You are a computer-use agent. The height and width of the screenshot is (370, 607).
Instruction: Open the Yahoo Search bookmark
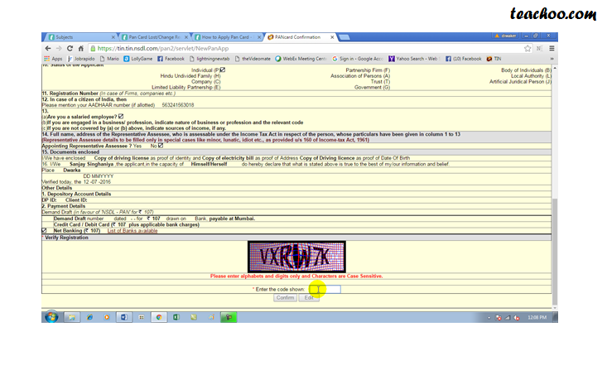pyautogui.click(x=414, y=59)
